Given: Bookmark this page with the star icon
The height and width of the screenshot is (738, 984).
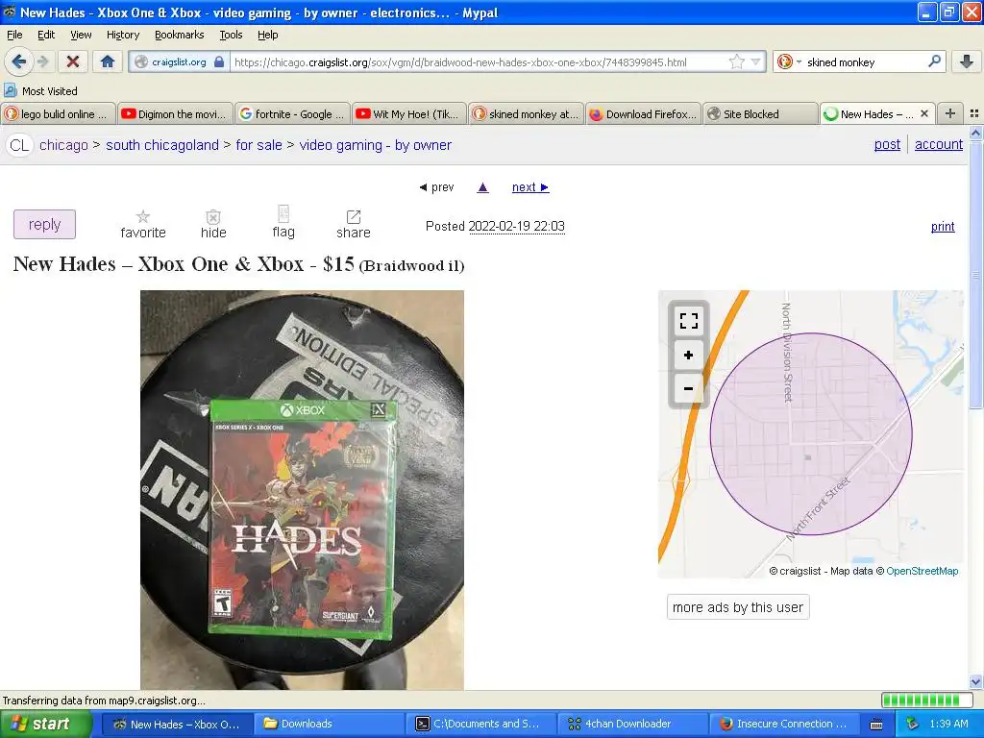Looking at the screenshot, I should tap(737, 61).
